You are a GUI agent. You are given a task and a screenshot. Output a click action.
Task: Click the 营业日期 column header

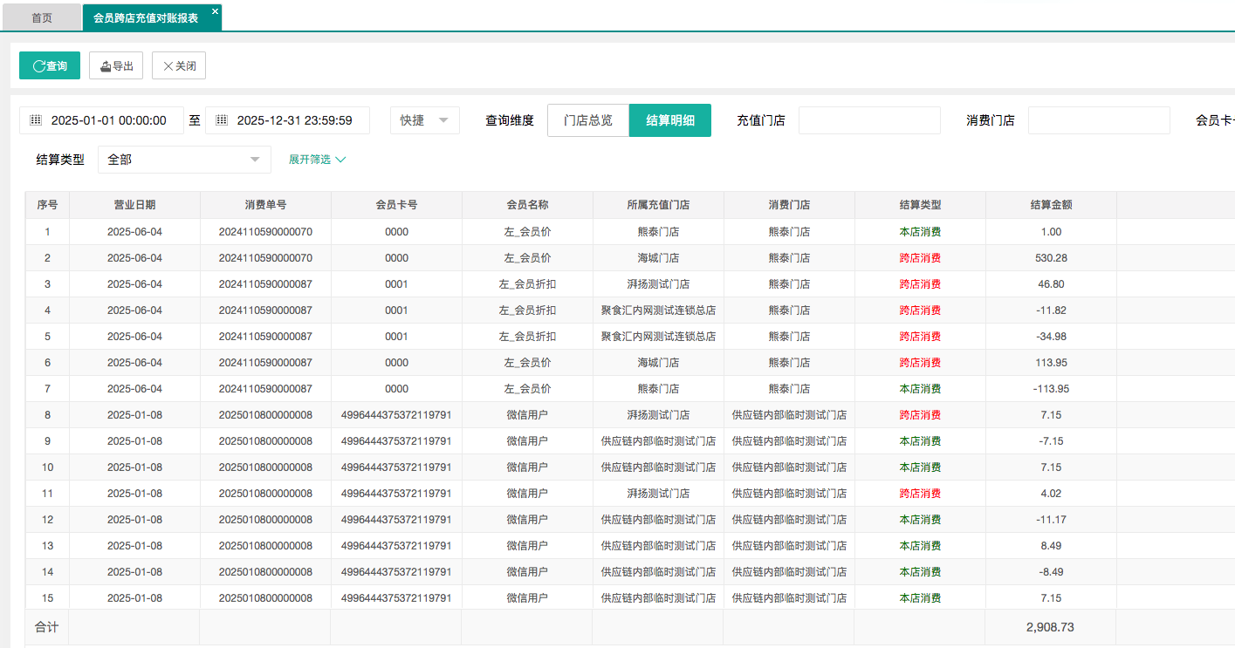click(x=134, y=205)
